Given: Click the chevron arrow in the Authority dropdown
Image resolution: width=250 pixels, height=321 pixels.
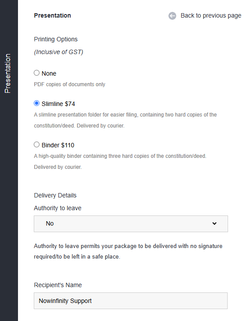Looking at the screenshot, I should [214, 223].
